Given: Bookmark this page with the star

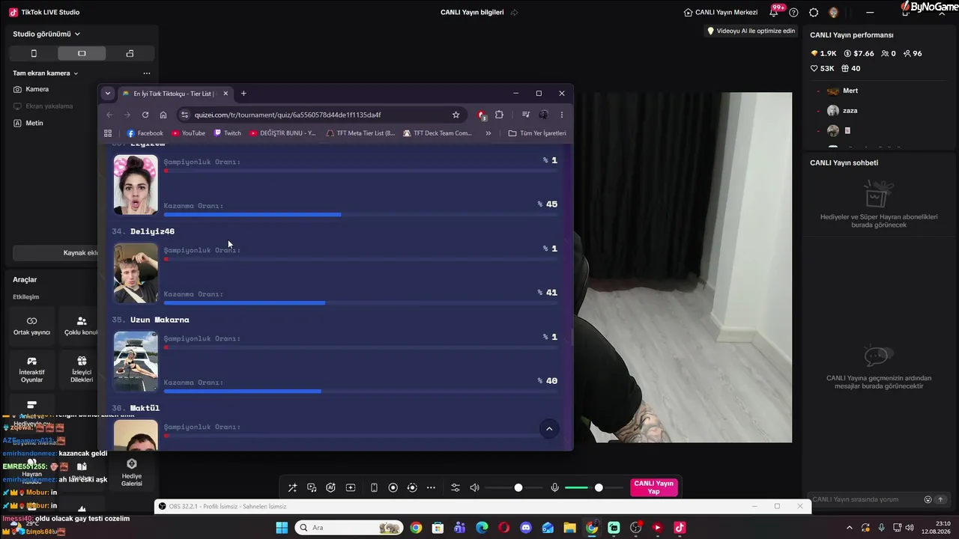Looking at the screenshot, I should pos(456,115).
